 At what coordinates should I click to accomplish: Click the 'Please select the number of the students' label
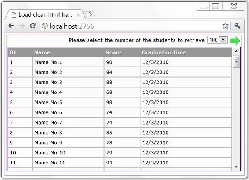[137, 40]
